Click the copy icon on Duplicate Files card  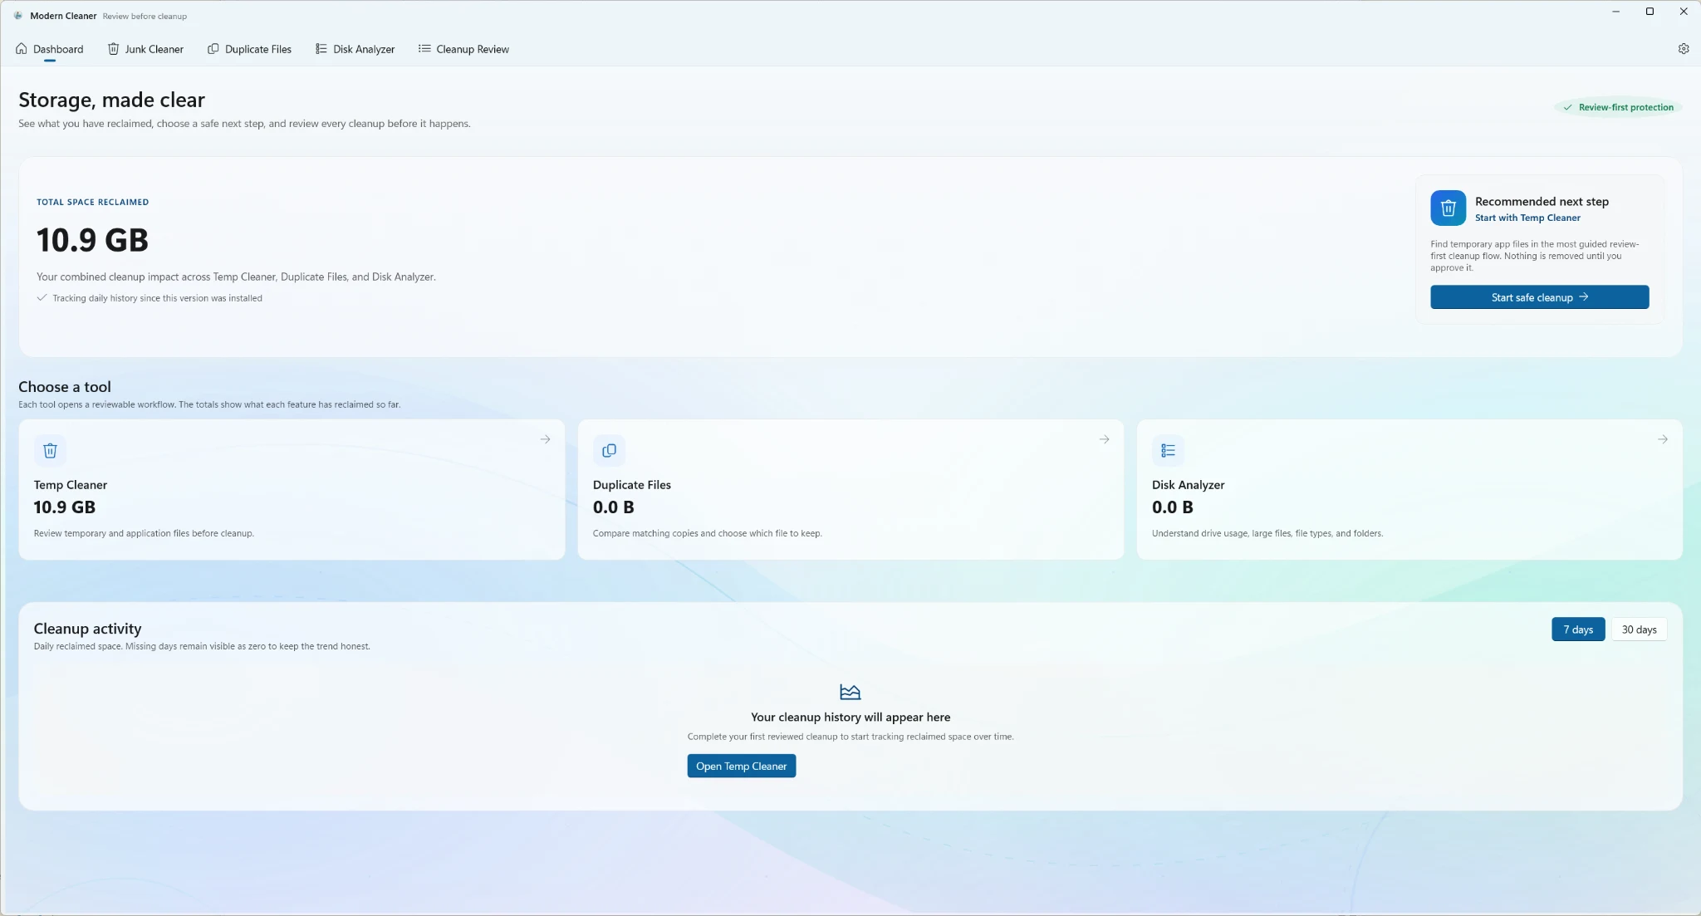point(609,450)
